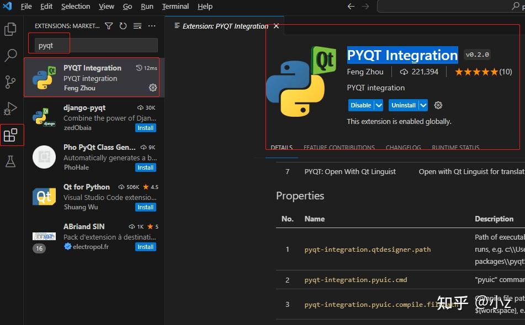This screenshot has width=525, height=325.
Task: Open the five-star rating reviews link
Action: point(479,71)
